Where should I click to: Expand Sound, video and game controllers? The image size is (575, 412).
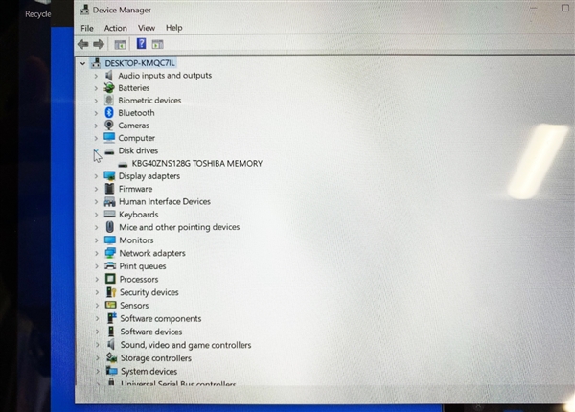[x=98, y=345]
